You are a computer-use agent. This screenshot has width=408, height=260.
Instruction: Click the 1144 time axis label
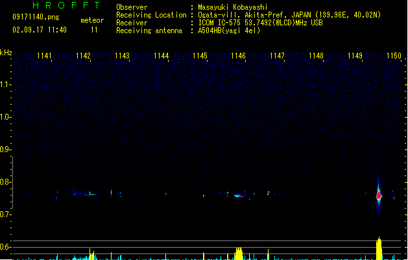pyautogui.click(x=161, y=56)
